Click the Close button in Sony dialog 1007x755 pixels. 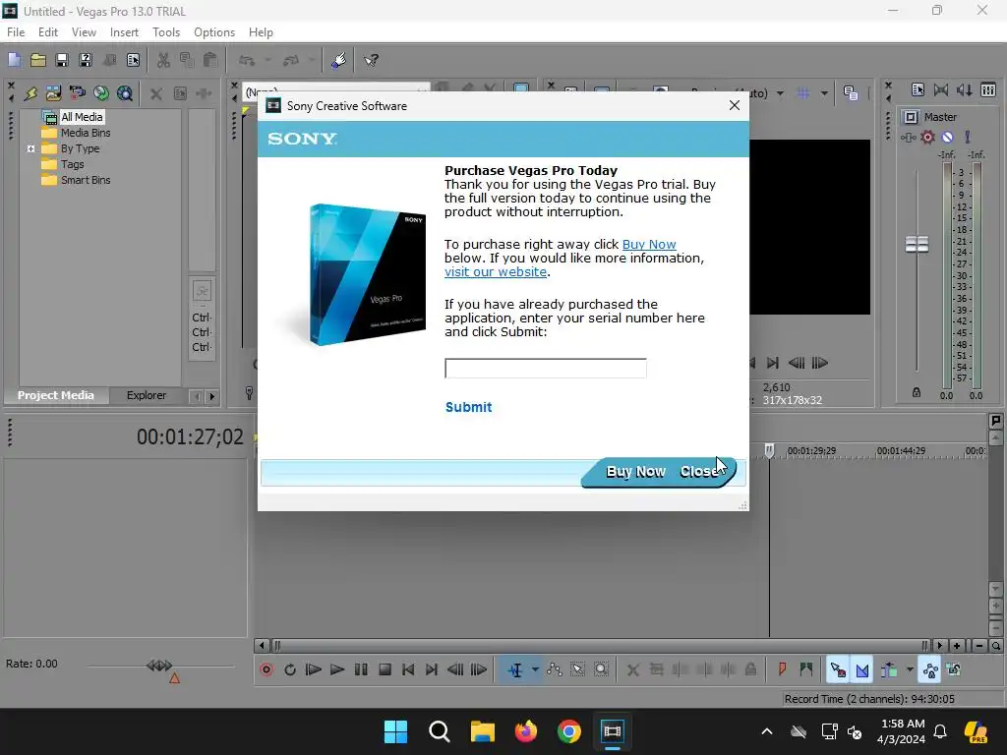700,472
